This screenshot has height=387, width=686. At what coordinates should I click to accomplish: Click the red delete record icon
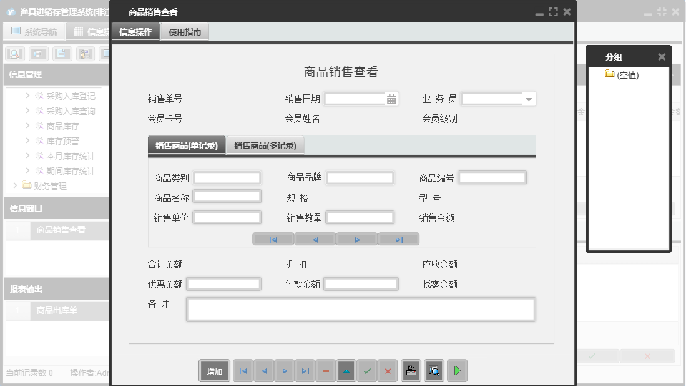coord(325,370)
